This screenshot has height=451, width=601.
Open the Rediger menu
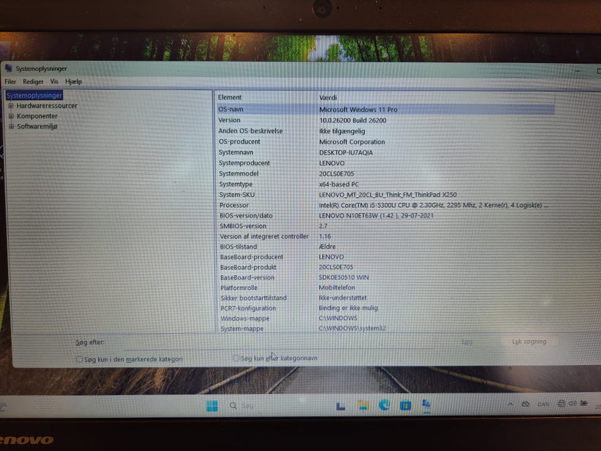33,81
